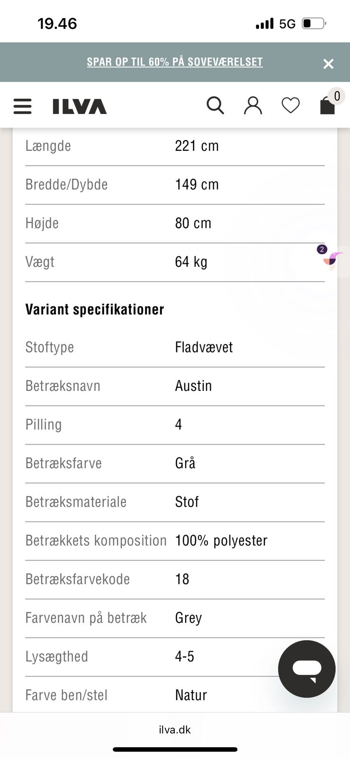Tap the Farve ben/stel Natur value
The width and height of the screenshot is (350, 759).
click(x=191, y=695)
